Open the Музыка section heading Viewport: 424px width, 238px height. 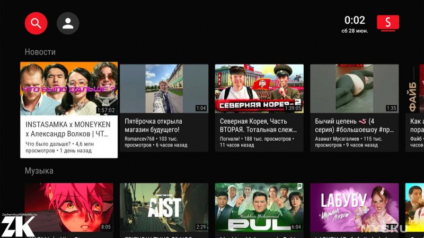(x=39, y=170)
